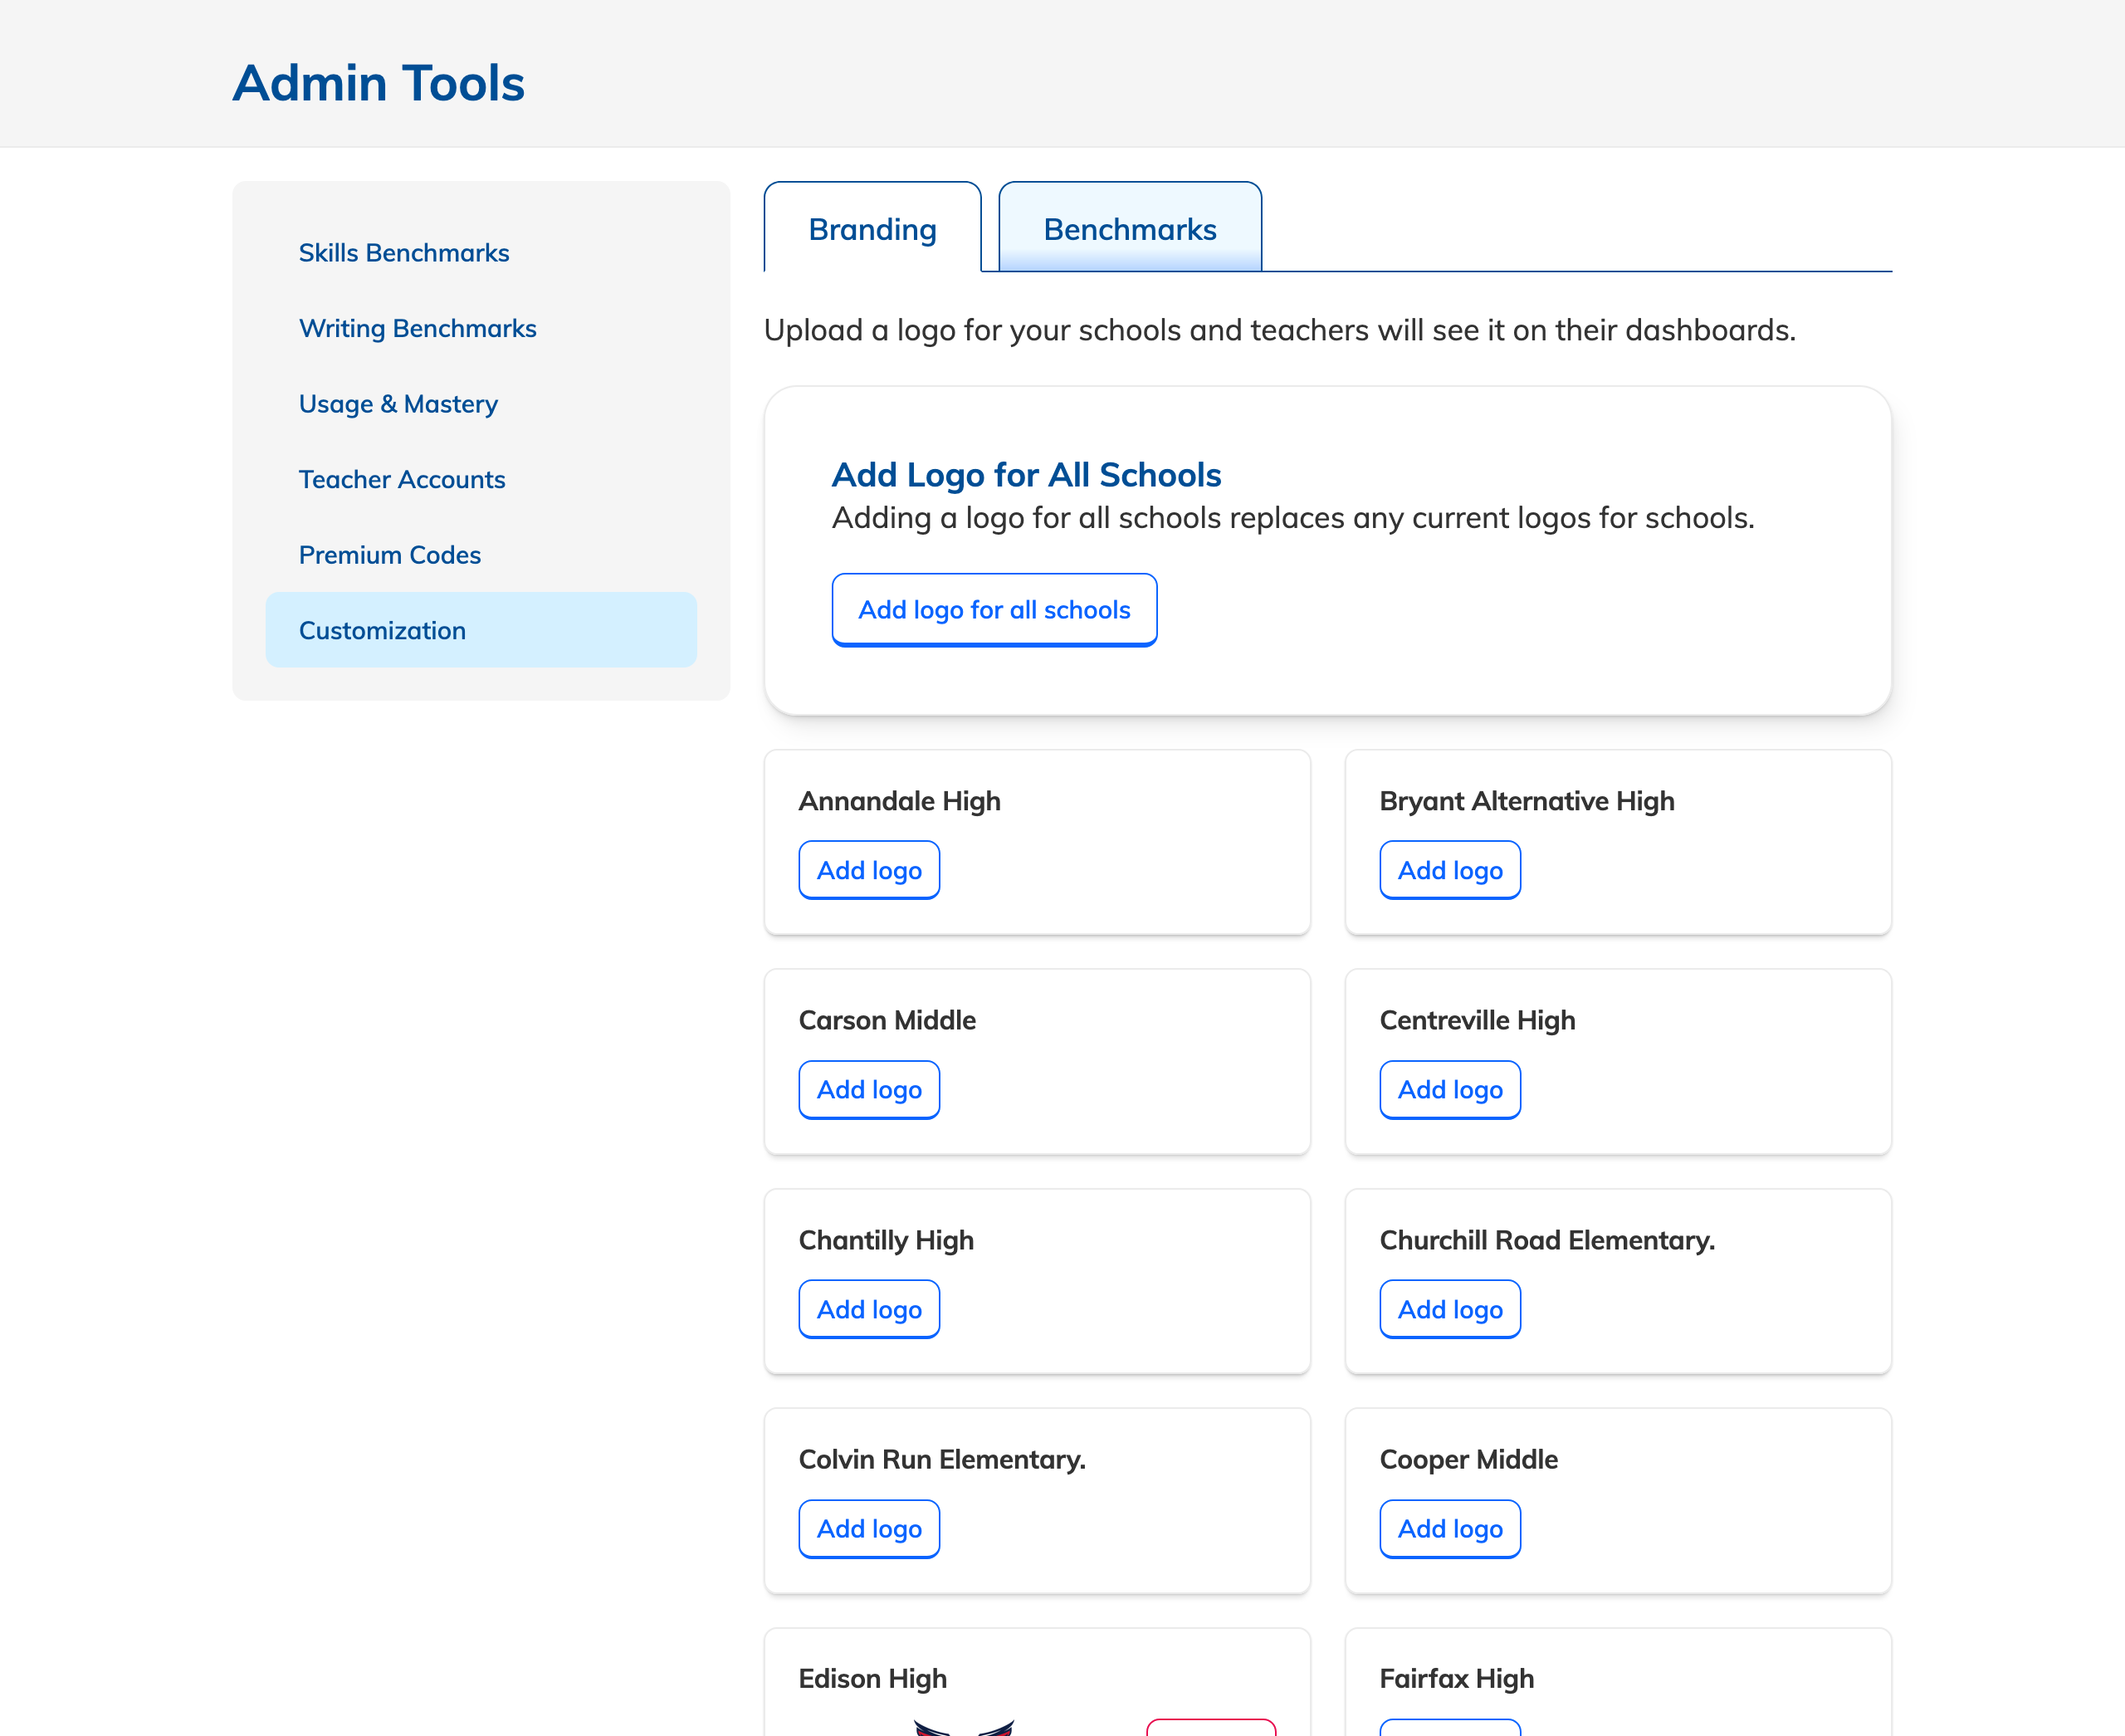The width and height of the screenshot is (2125, 1736).
Task: Open Skills Benchmarks in sidebar
Action: click(404, 253)
